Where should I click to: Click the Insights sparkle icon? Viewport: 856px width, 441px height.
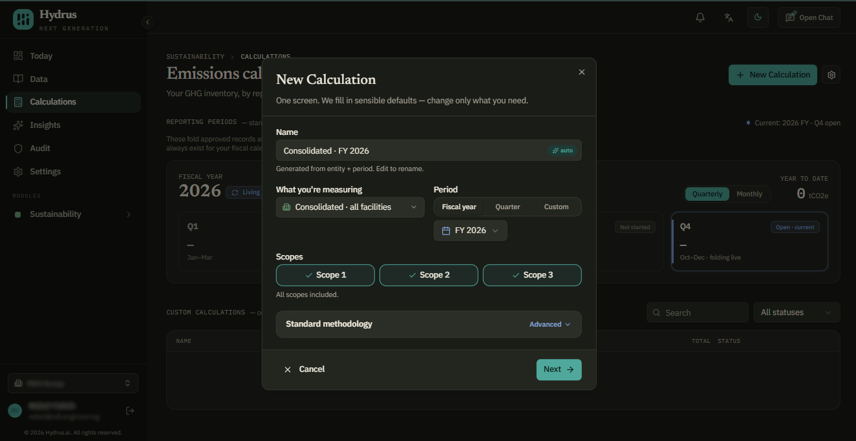(18, 125)
